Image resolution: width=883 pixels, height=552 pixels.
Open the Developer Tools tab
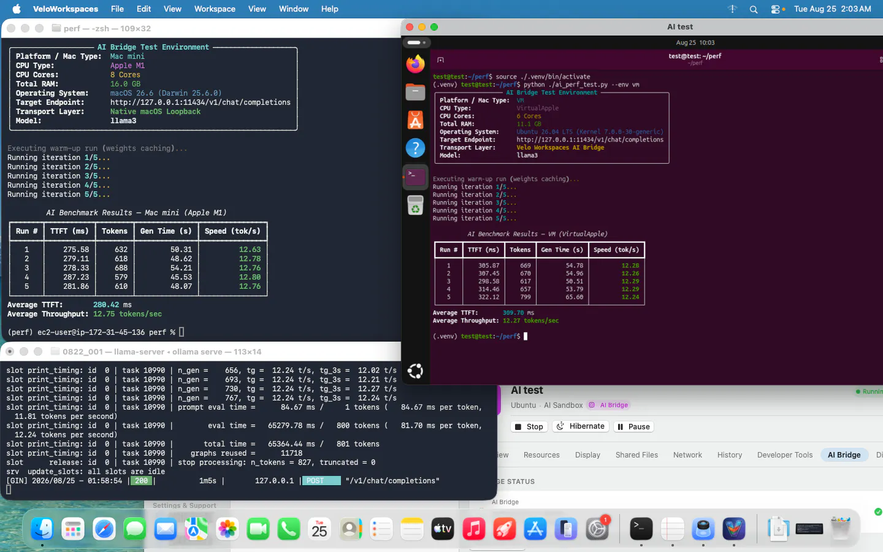[x=785, y=455]
